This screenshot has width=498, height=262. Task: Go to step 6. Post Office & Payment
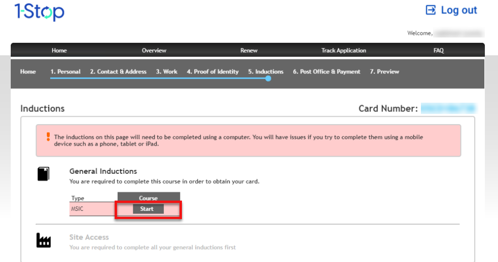[x=326, y=72]
